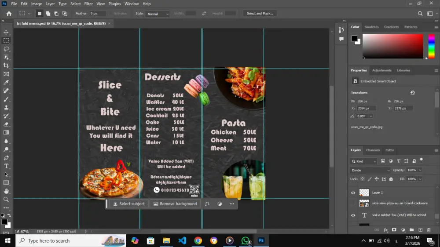
Task: Open the Filter menu
Action: click(x=88, y=4)
